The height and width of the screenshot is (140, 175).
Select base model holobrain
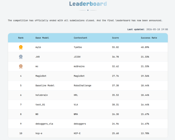pos(42,95)
